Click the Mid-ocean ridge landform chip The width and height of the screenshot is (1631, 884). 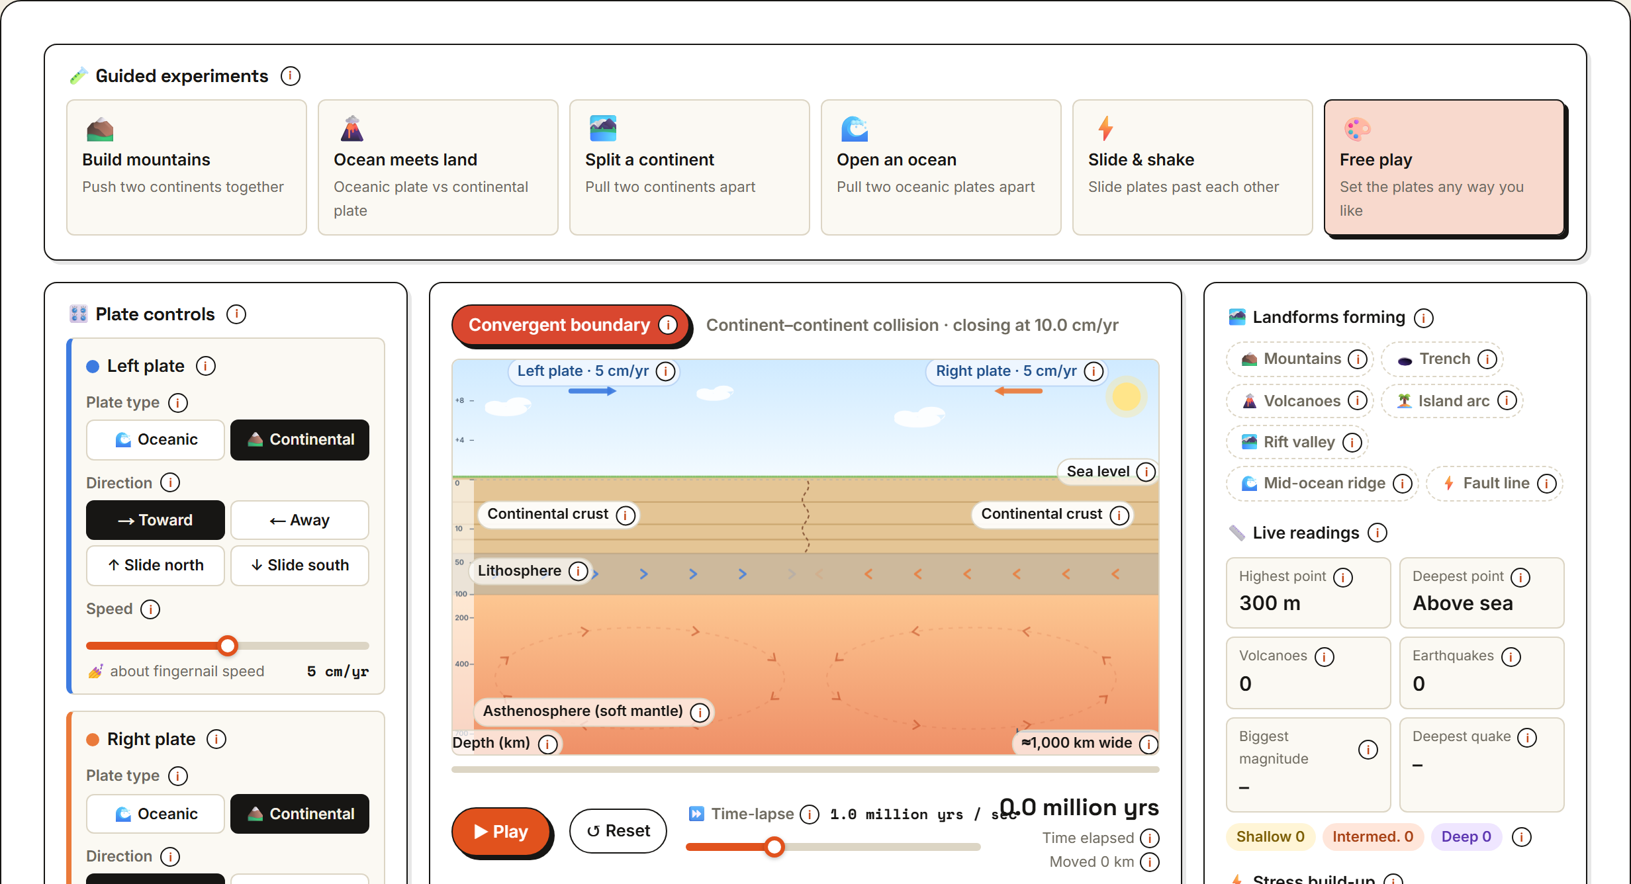tap(1323, 484)
